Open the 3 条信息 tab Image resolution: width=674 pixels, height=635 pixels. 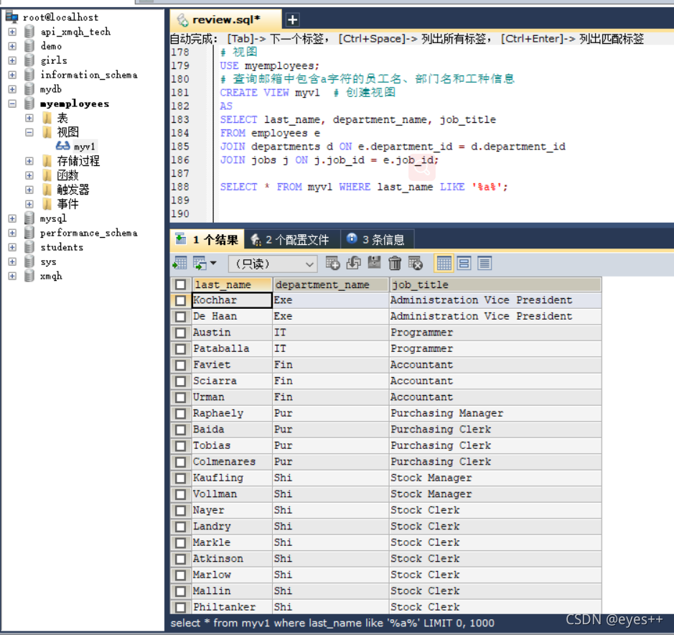tap(378, 240)
